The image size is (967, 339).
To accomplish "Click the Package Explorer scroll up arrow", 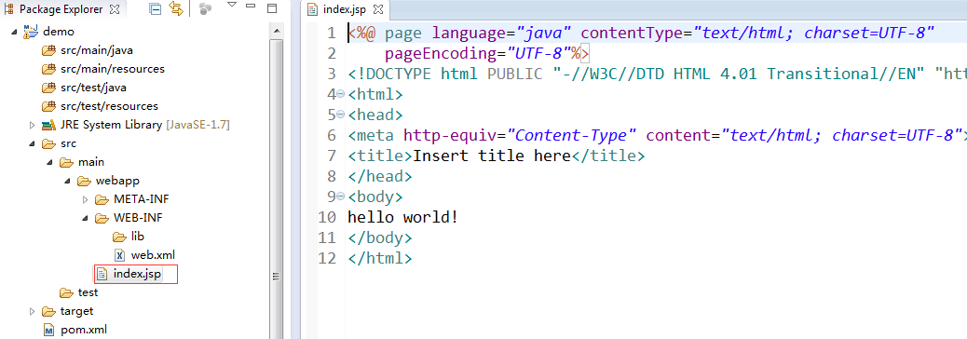I will [277, 30].
